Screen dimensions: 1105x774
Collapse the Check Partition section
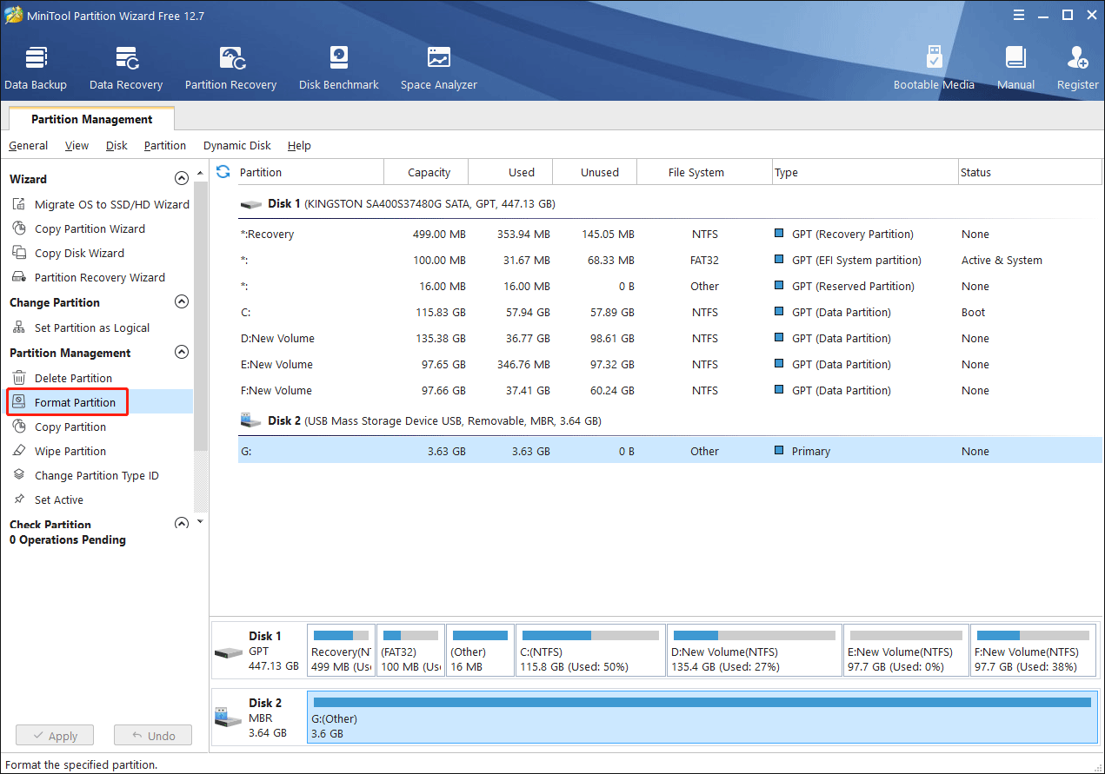click(182, 523)
